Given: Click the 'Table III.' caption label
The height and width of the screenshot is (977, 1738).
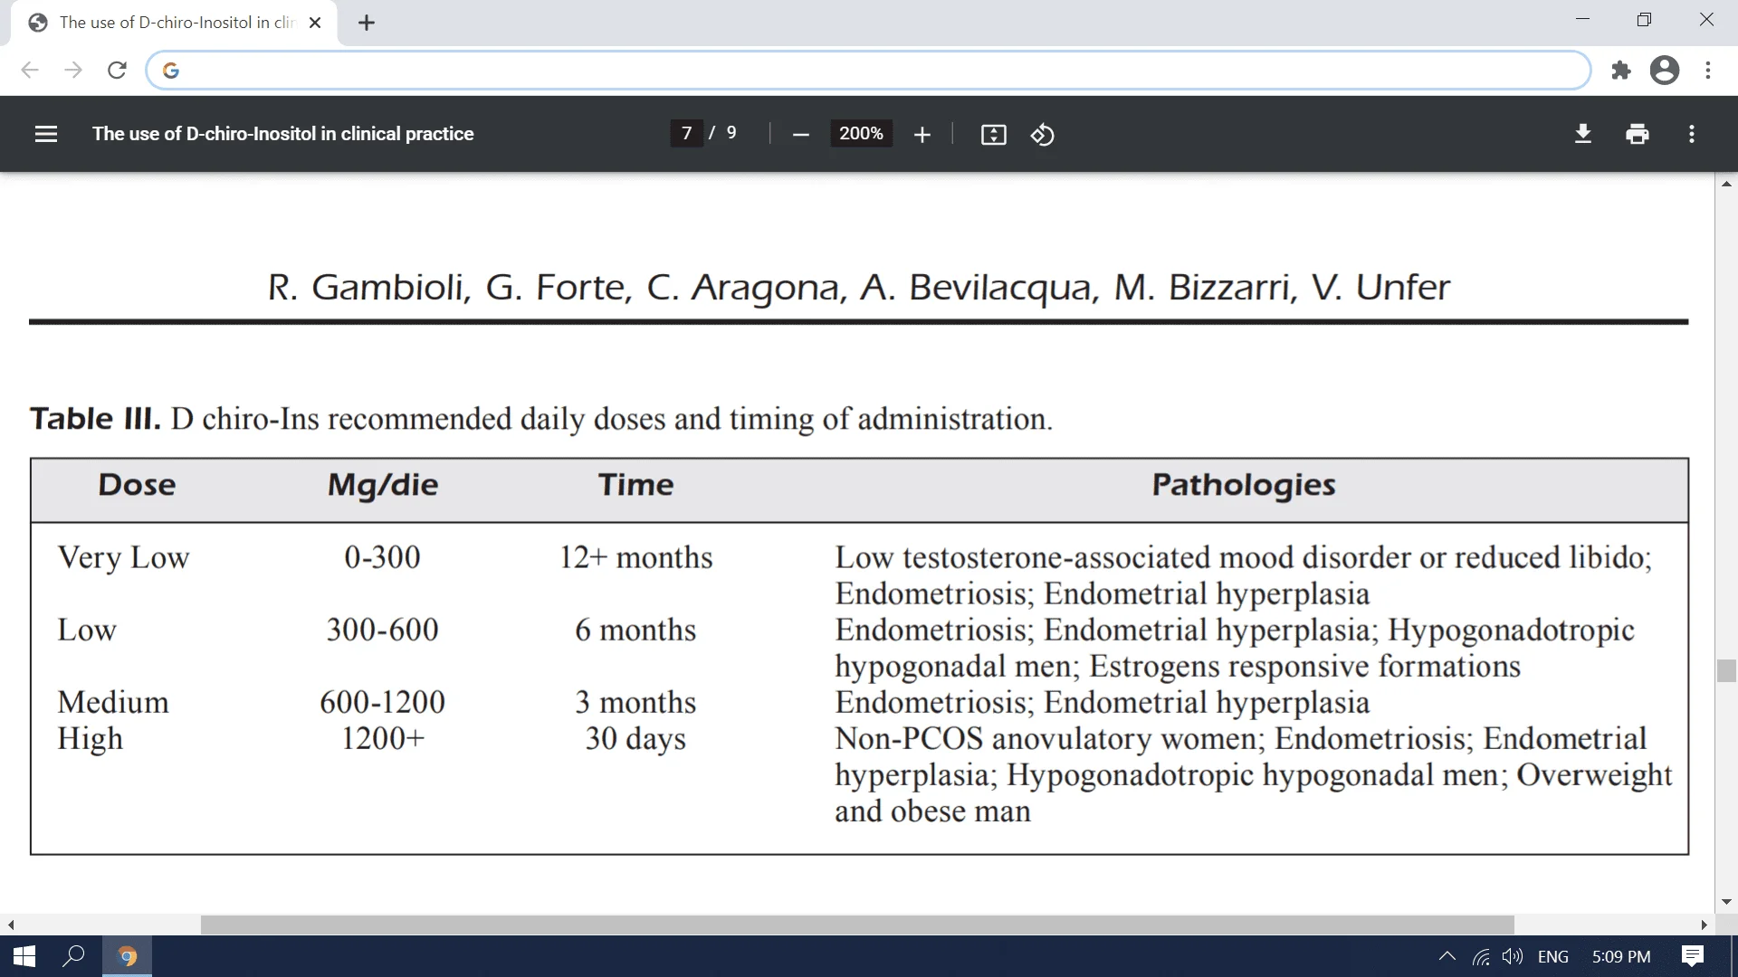Looking at the screenshot, I should pyautogui.click(x=95, y=419).
